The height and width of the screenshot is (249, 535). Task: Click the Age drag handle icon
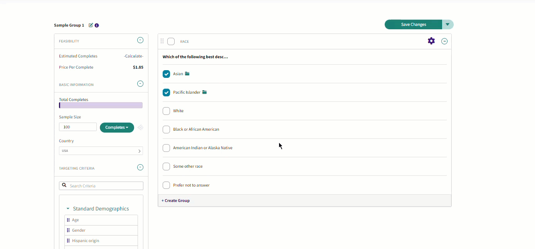(68, 220)
